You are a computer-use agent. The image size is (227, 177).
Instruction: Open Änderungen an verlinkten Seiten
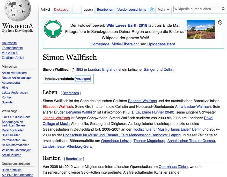13,124
